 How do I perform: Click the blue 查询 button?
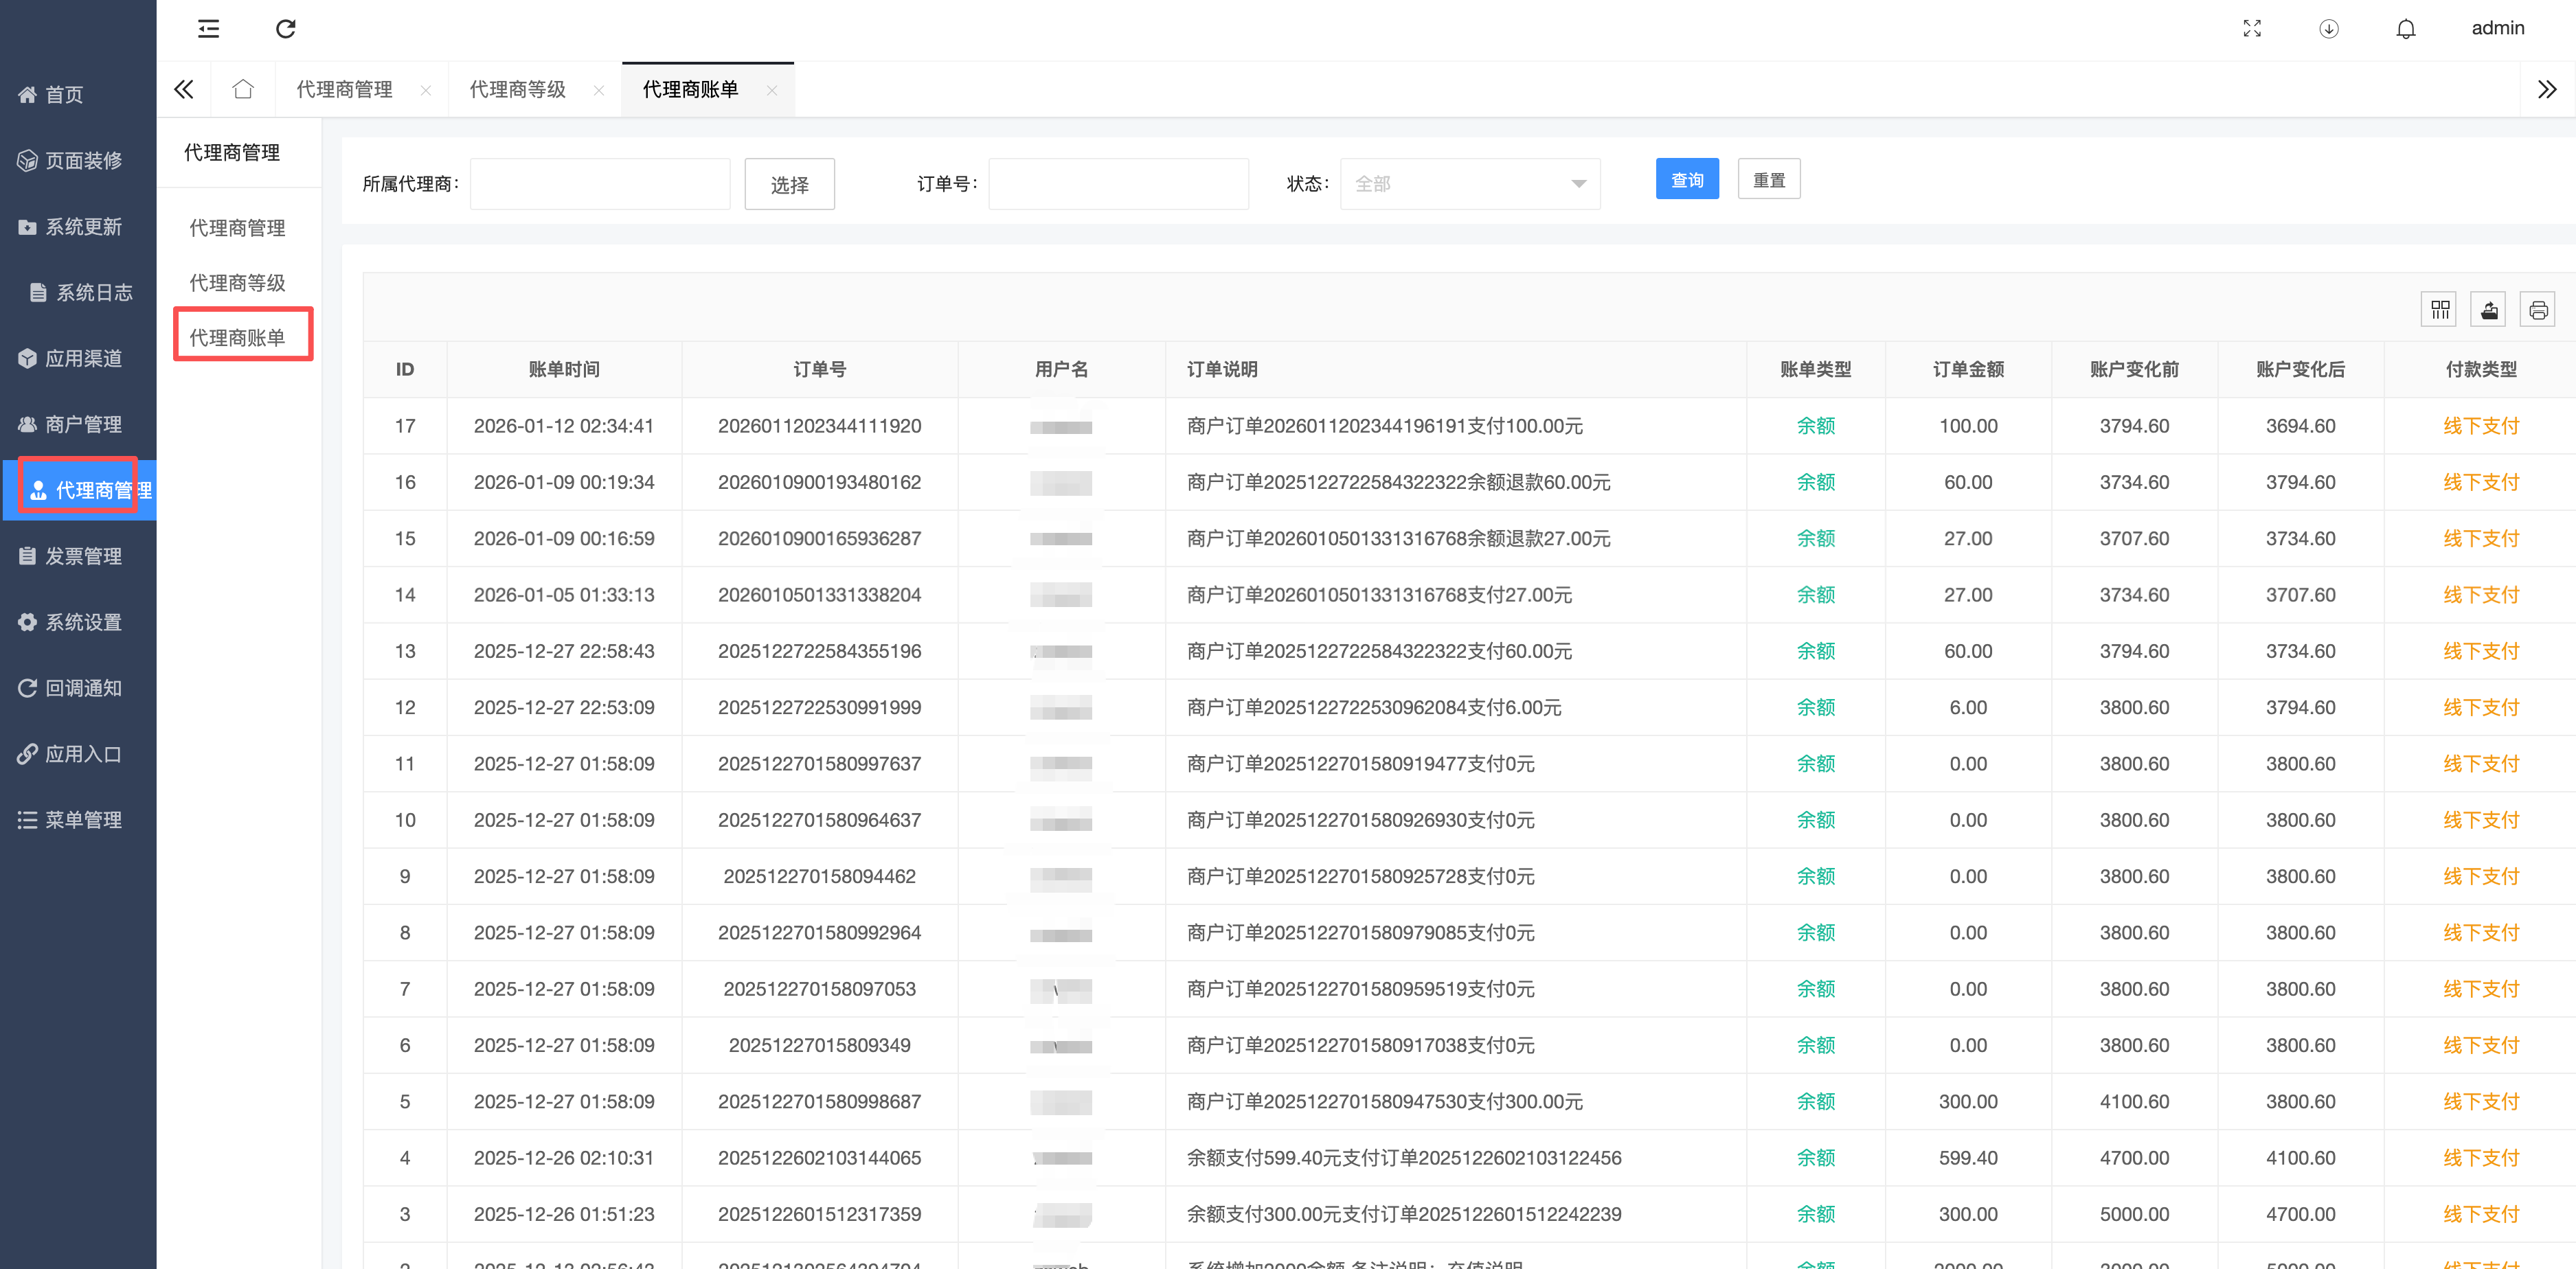point(1686,180)
